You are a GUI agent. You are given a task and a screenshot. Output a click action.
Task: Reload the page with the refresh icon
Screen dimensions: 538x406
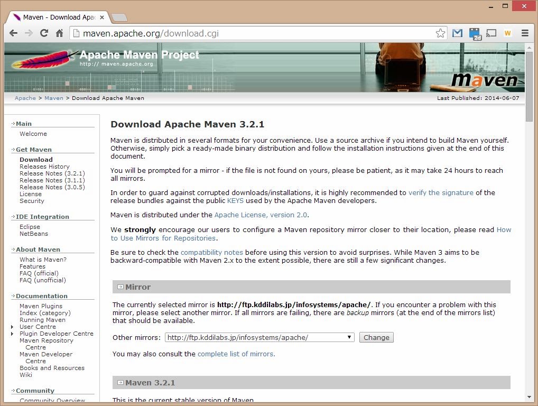[x=44, y=33]
